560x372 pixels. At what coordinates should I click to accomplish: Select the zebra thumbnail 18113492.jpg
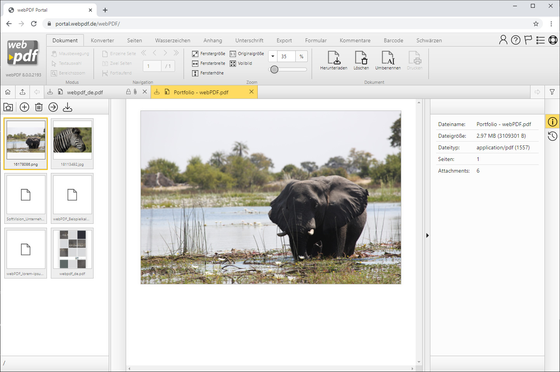point(72,140)
